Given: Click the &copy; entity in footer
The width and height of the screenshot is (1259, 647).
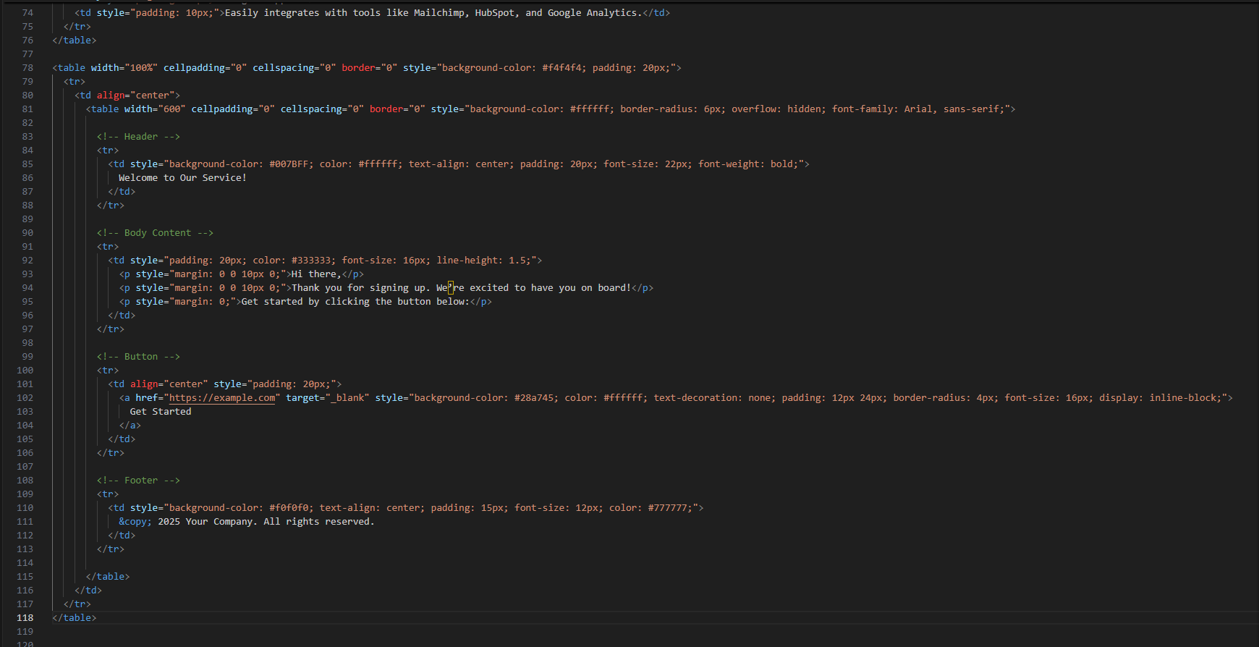Looking at the screenshot, I should (x=135, y=522).
